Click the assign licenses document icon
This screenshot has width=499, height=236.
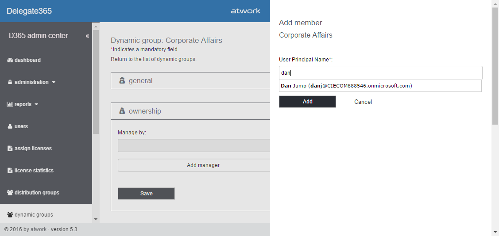(10, 148)
